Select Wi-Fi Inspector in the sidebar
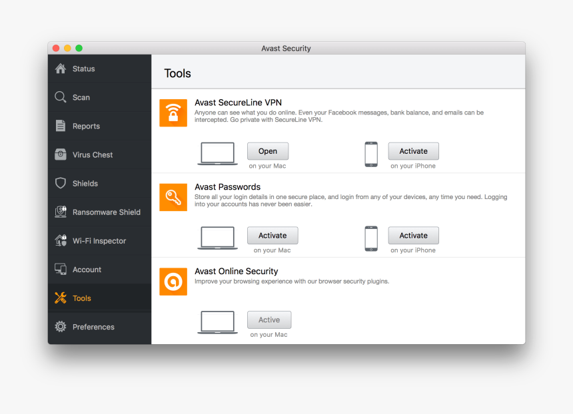Viewport: 573px width, 414px height. 99,240
